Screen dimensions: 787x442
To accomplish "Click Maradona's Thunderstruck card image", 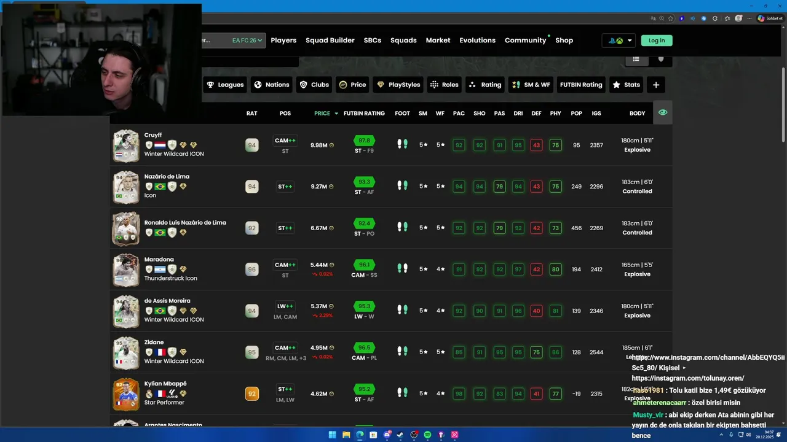I will tap(126, 269).
